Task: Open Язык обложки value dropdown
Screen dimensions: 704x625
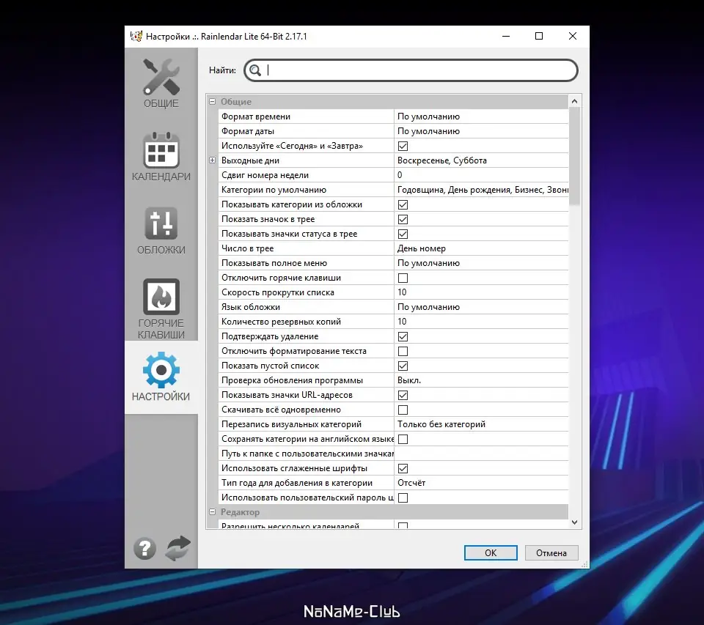Action: [481, 307]
